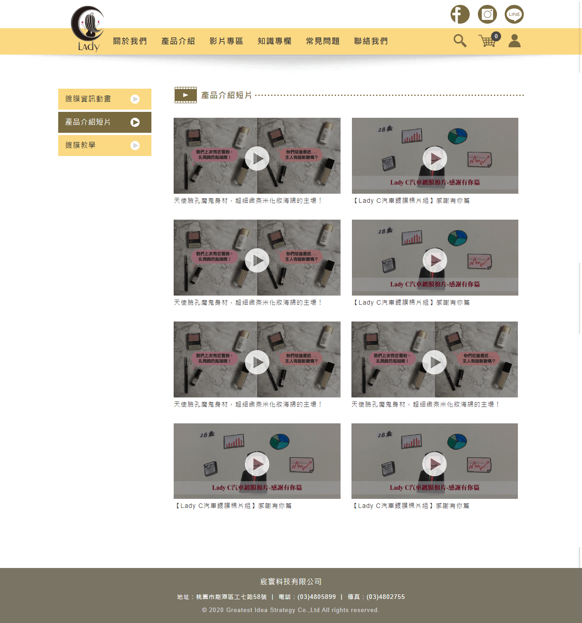The image size is (582, 623).
Task: Click third-row right caption 天使臉孔魔鬼身材
Action: point(426,404)
